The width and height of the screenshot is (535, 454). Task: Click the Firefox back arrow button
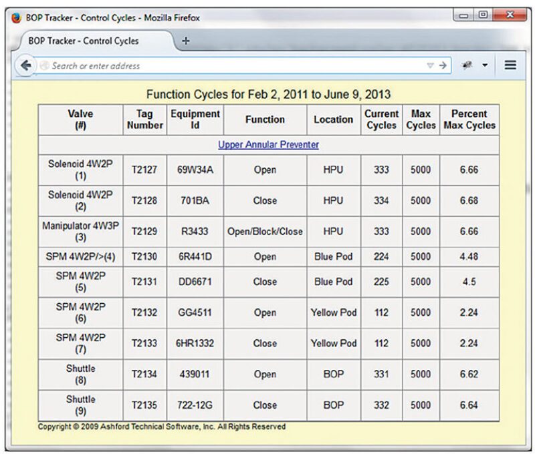(26, 65)
